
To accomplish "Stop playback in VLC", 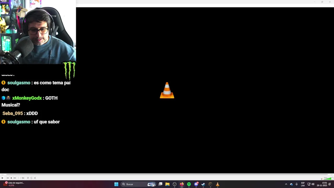I will pyautogui.click(x=11, y=178).
